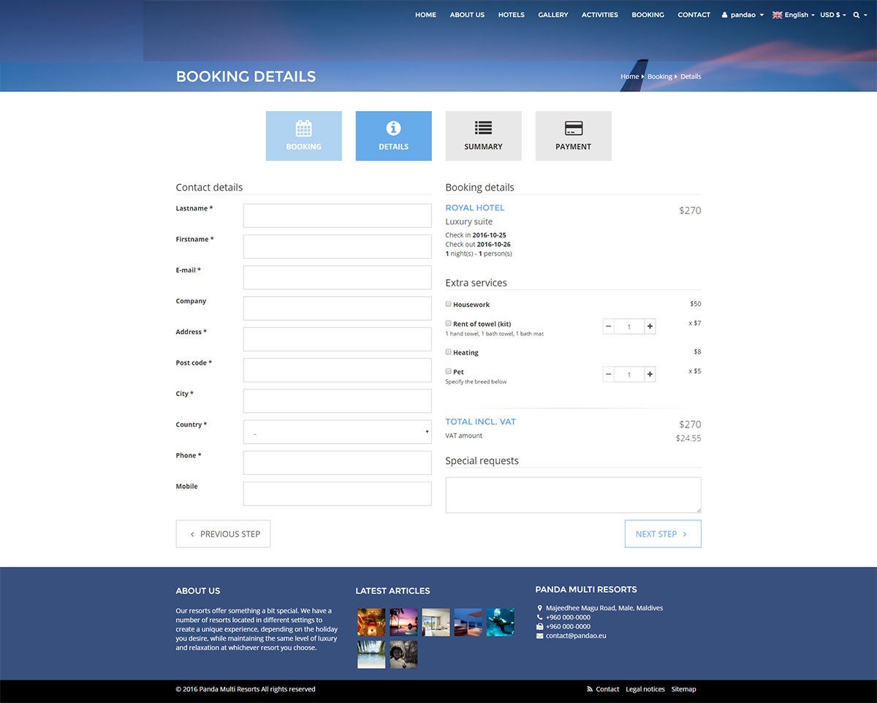Viewport: 877px width, 703px height.
Task: Click the info icon on the Details step
Action: click(x=393, y=129)
